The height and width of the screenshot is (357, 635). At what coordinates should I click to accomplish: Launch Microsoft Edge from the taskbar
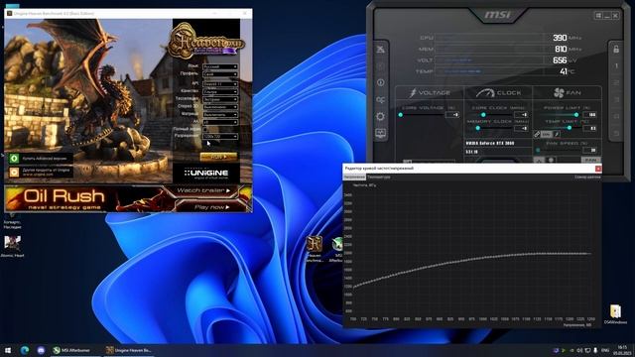click(25, 350)
